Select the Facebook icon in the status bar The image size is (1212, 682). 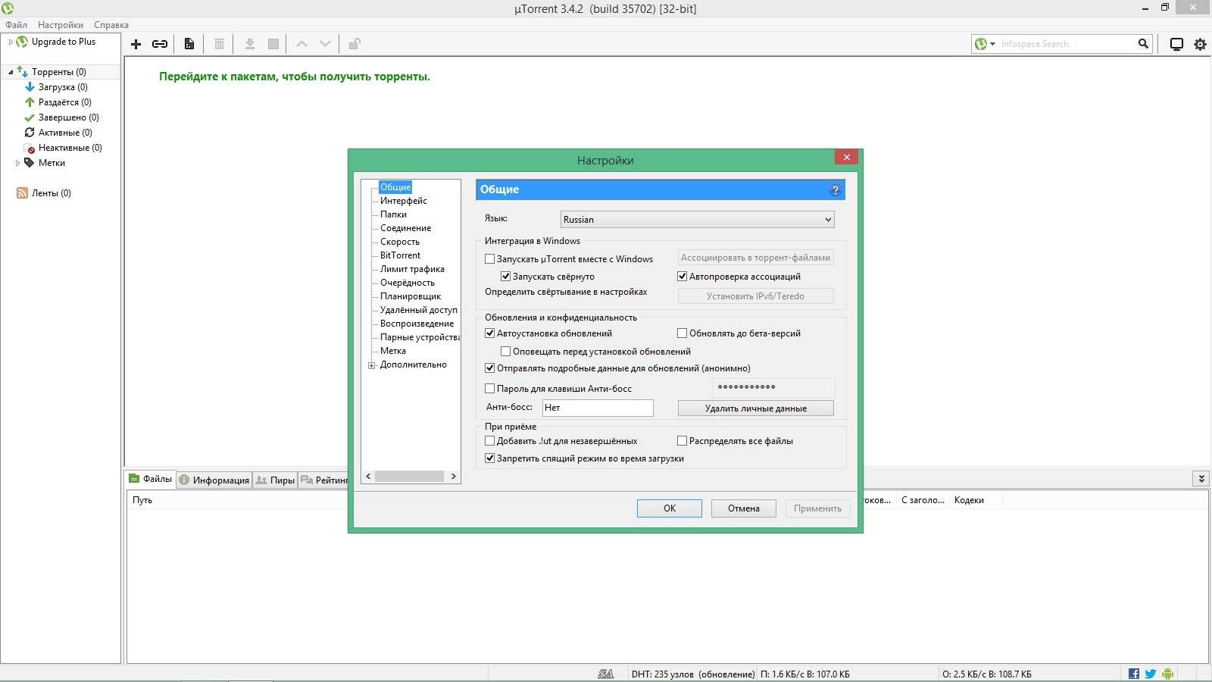tap(1133, 673)
